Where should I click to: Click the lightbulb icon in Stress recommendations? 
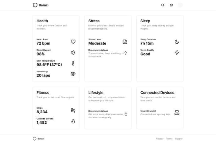(x=126, y=53)
